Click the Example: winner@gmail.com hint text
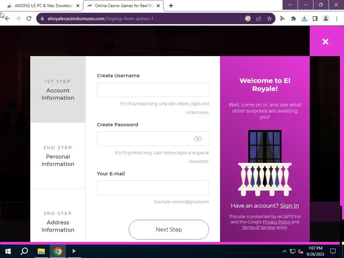Viewport: 344px width, 258px height. pos(181,202)
